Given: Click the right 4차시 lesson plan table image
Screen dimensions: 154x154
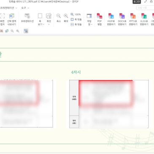Looking at the screenshot, I should [109, 104].
